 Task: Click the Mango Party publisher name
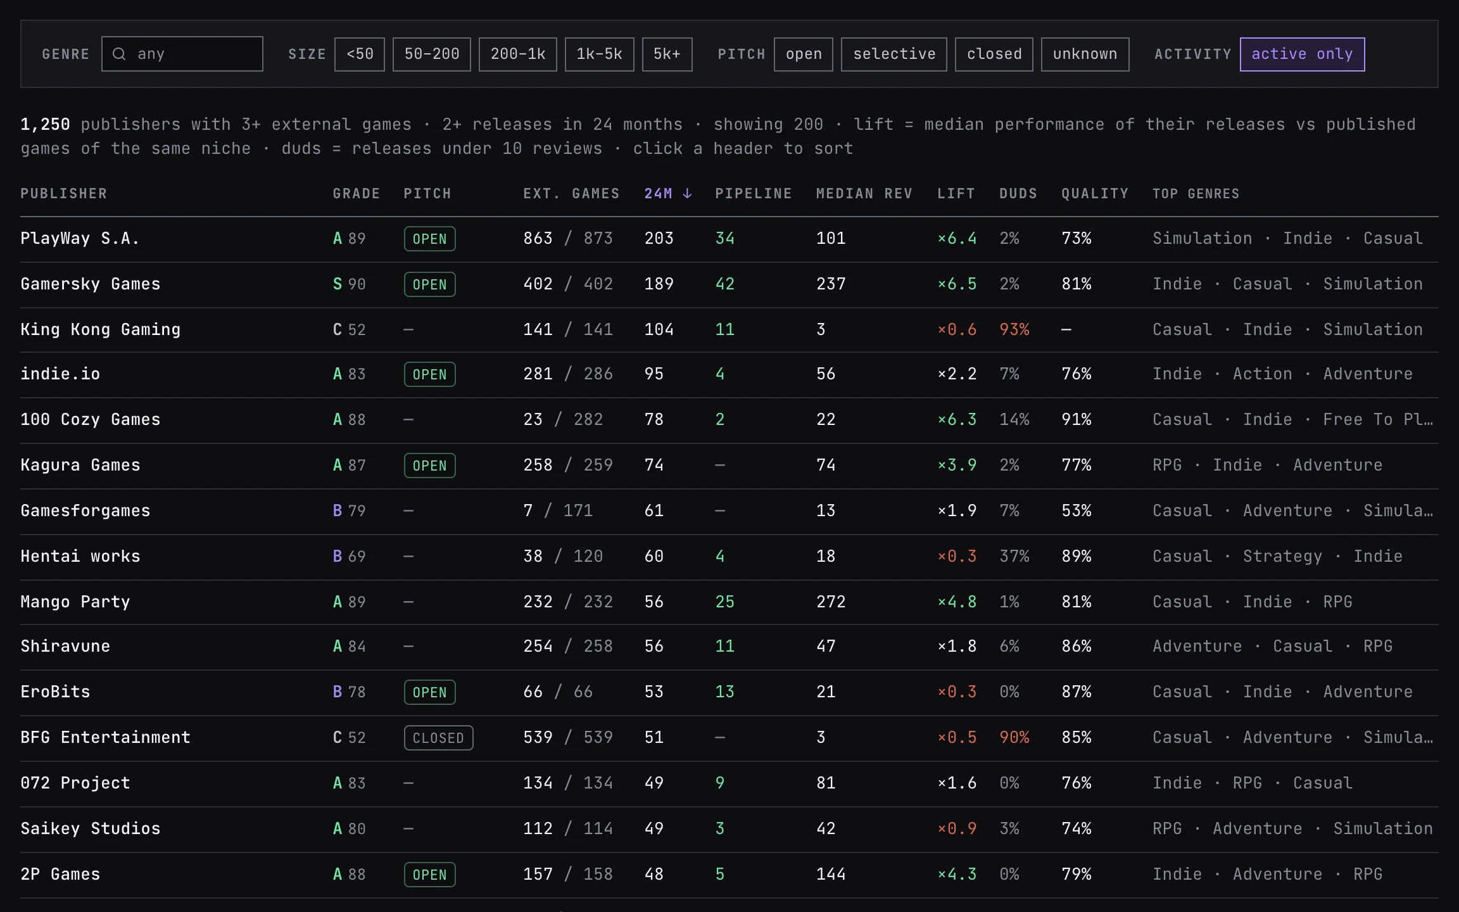tap(75, 602)
